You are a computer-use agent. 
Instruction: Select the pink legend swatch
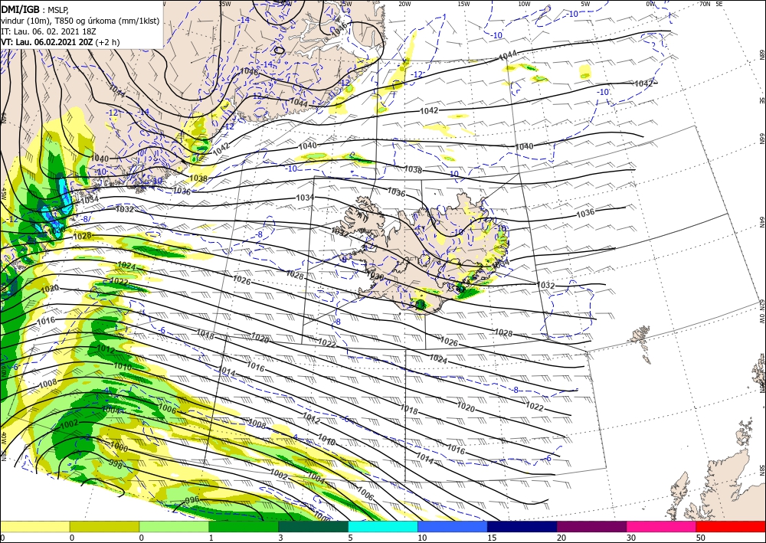point(662,526)
